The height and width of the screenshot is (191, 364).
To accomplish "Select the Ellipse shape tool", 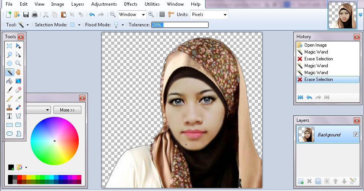I will point(9,133).
